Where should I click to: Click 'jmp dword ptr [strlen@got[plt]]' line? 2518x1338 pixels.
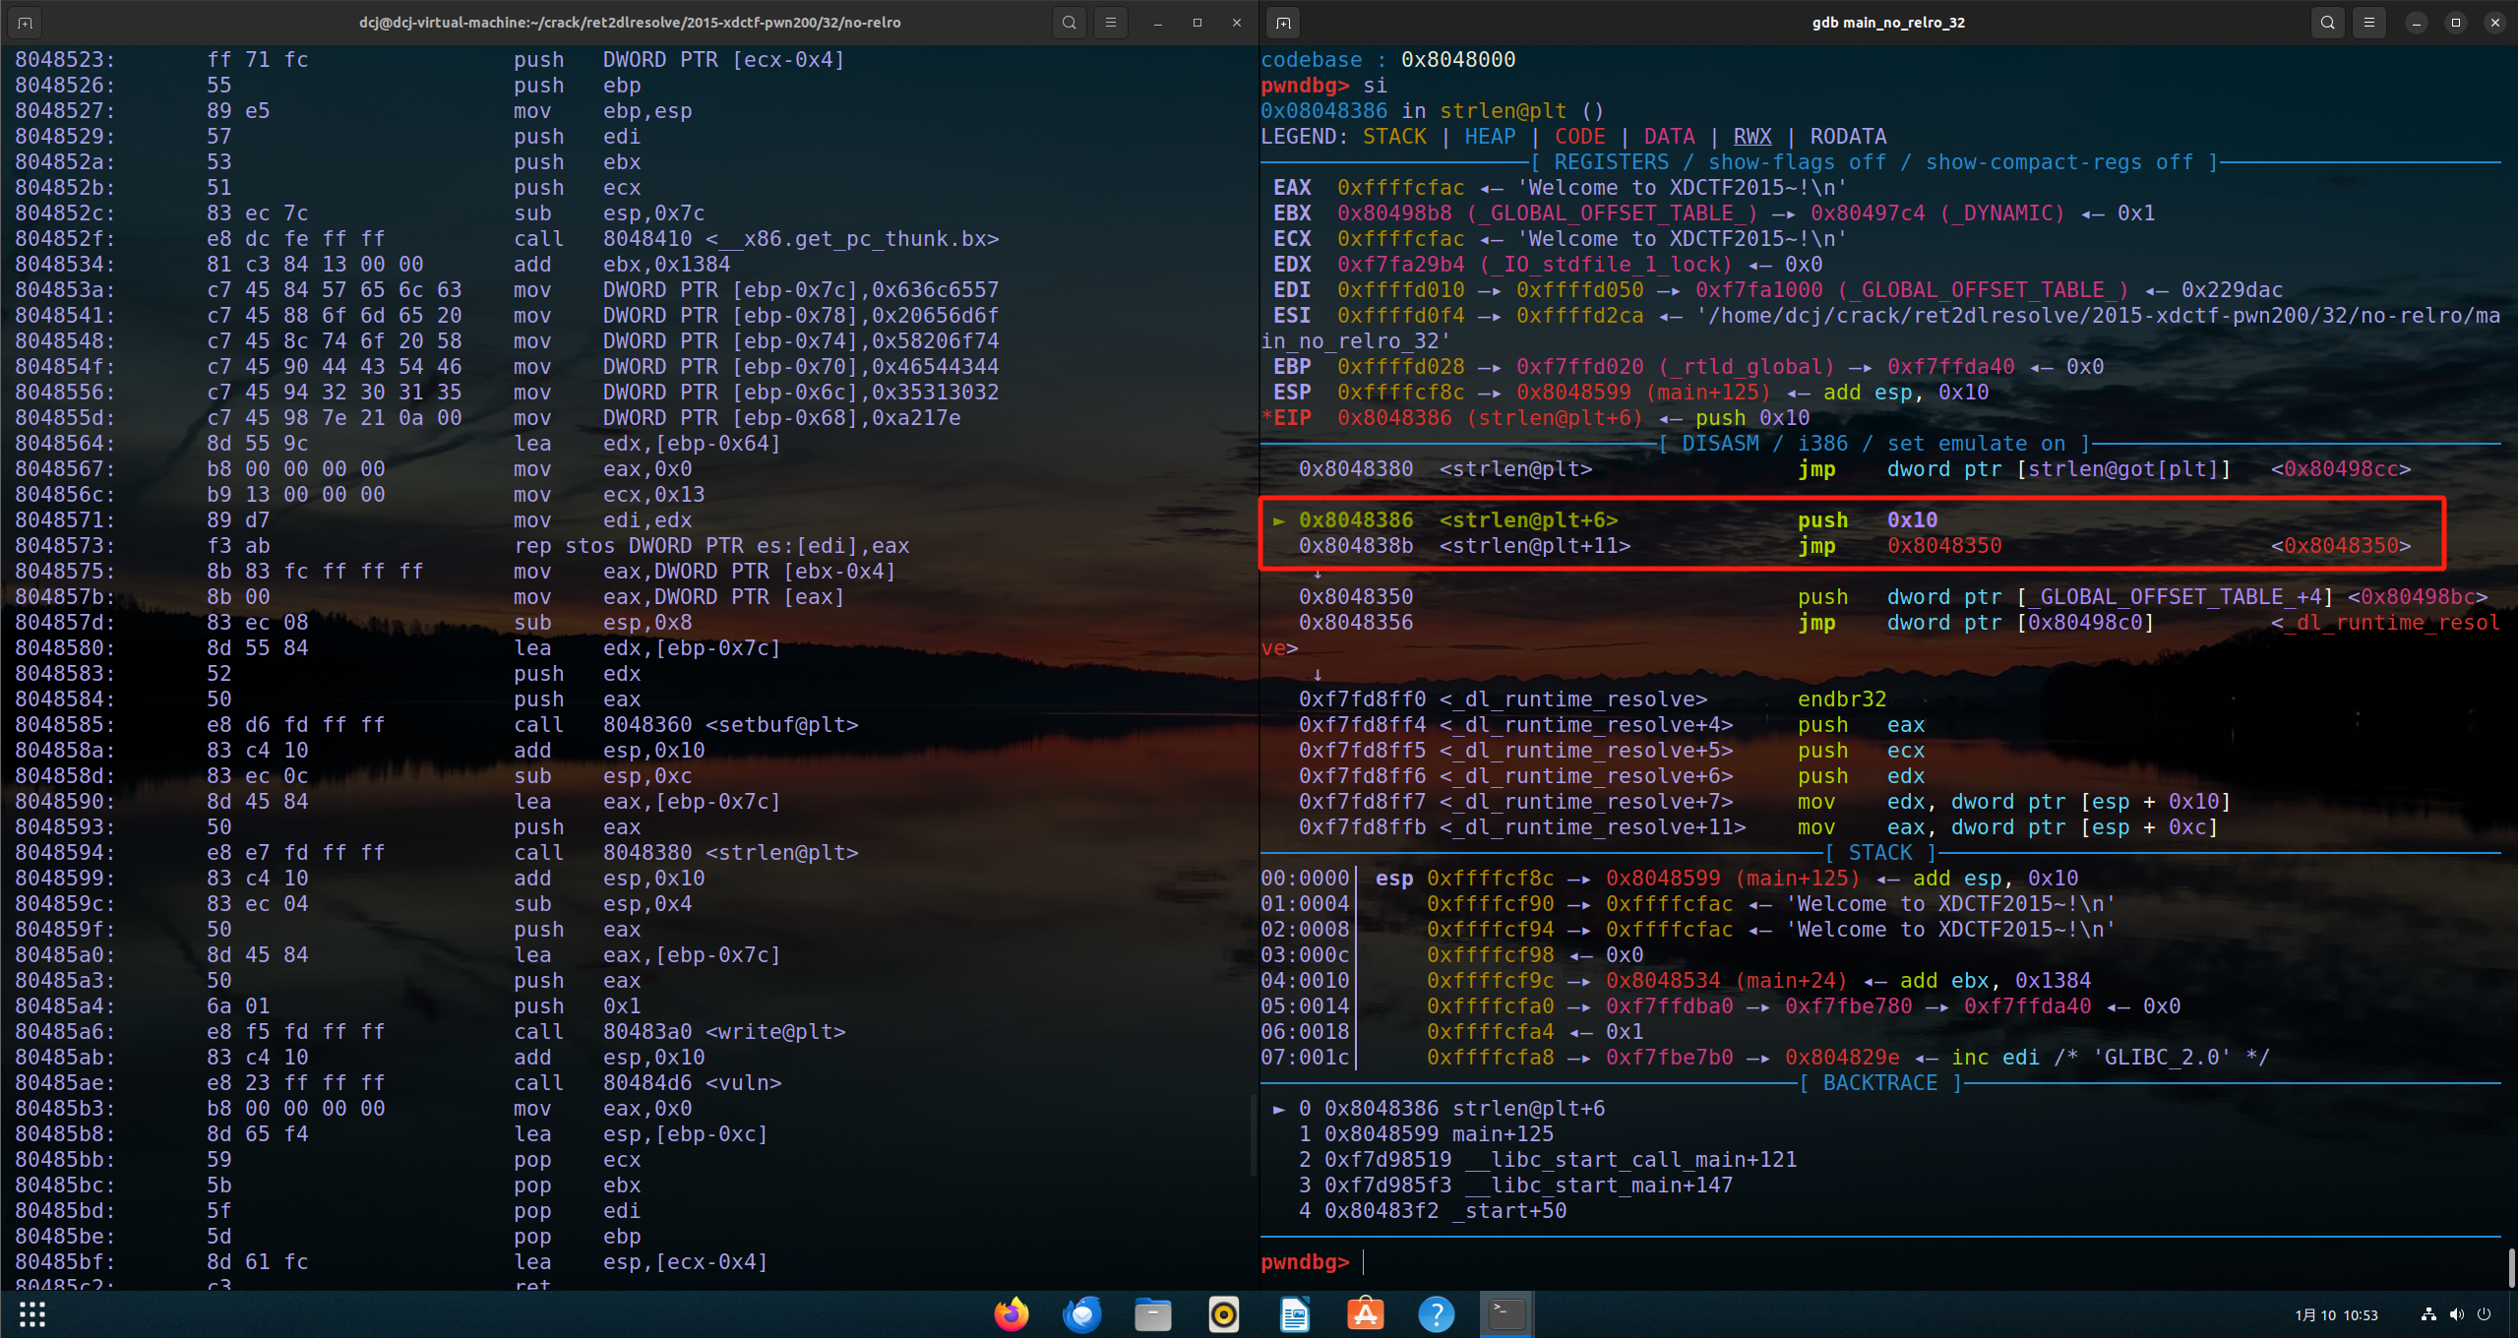(1855, 469)
